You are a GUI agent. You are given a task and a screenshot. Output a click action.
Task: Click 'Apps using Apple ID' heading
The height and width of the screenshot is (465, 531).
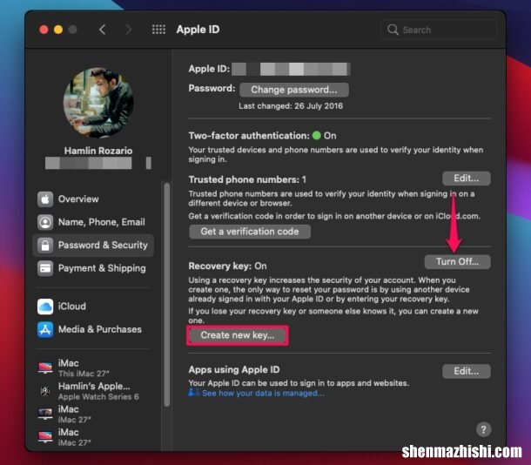(x=234, y=369)
